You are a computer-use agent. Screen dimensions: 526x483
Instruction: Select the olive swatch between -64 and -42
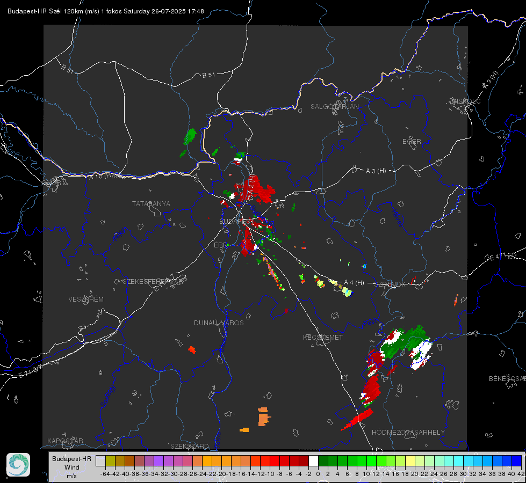click(110, 460)
